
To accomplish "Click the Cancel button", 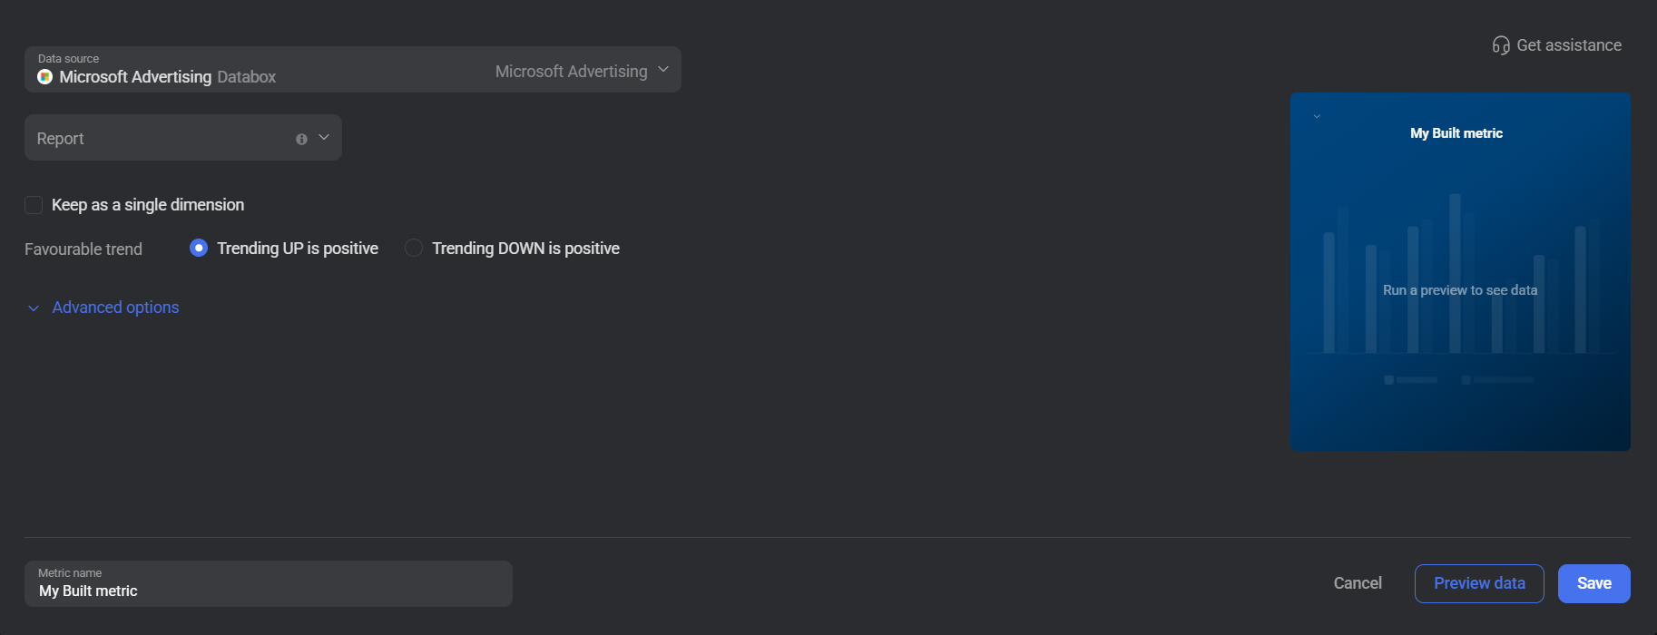I will coord(1358,583).
